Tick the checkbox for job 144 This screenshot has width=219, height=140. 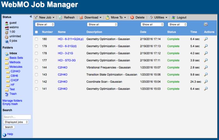36,67
